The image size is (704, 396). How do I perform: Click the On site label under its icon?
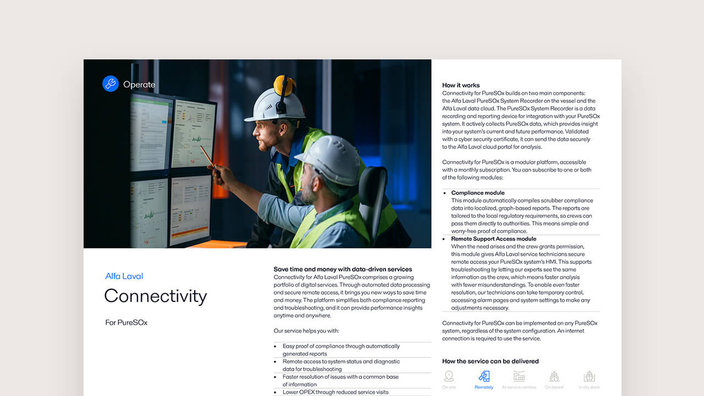click(x=449, y=388)
